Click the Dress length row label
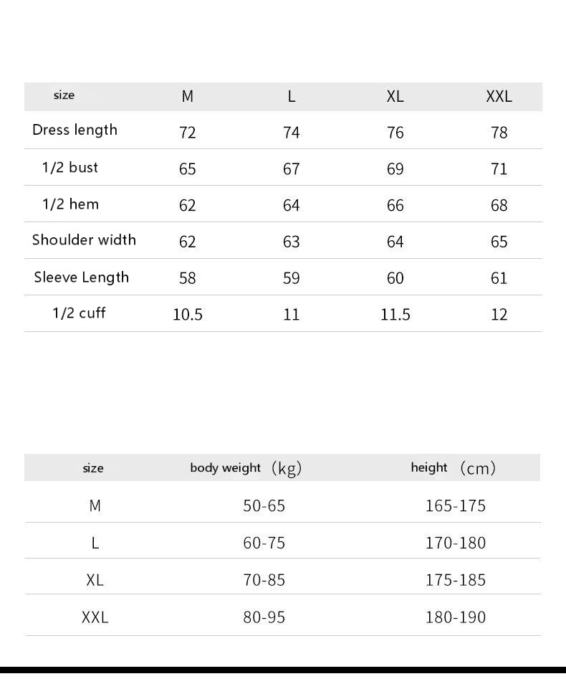Image resolution: width=566 pixels, height=689 pixels. 75,130
